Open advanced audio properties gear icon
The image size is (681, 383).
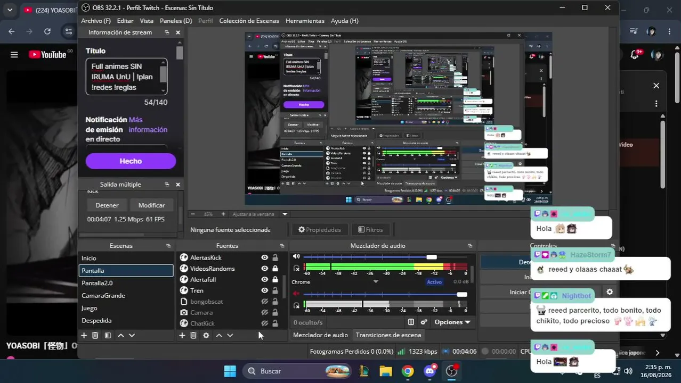click(x=424, y=322)
